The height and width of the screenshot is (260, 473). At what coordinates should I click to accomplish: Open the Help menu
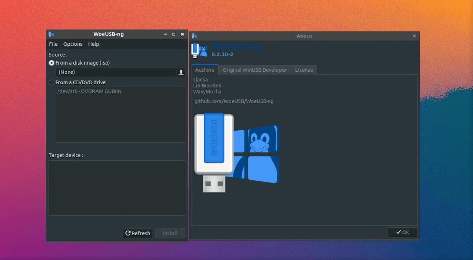click(x=93, y=44)
